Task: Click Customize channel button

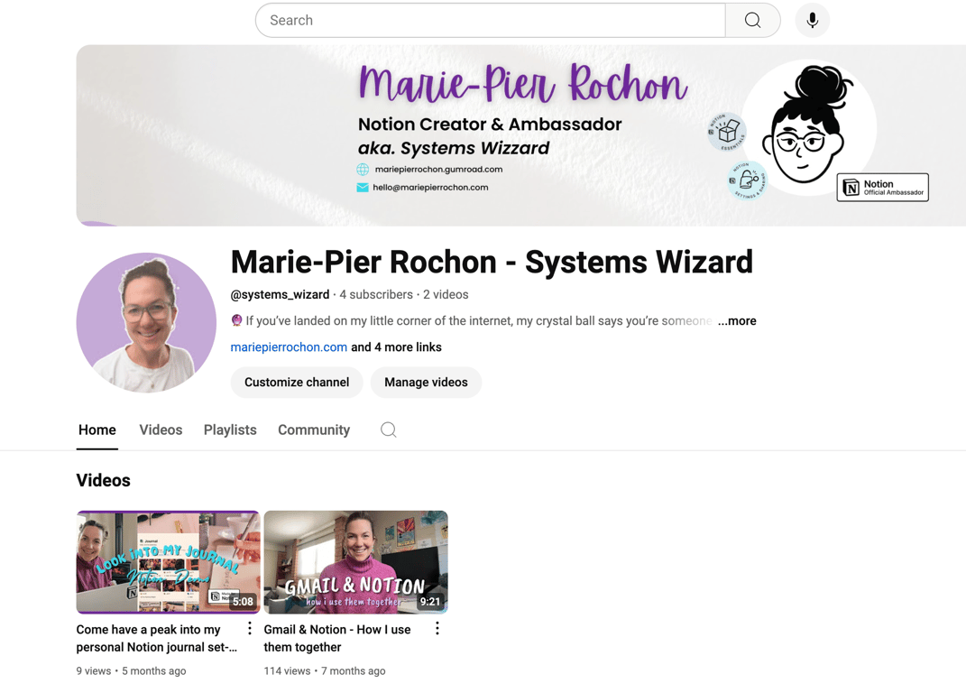Action: 297,383
